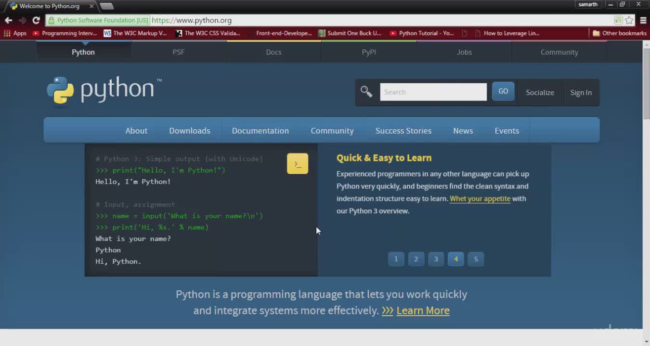
Task: Select the Jobs top tab
Action: tap(464, 52)
